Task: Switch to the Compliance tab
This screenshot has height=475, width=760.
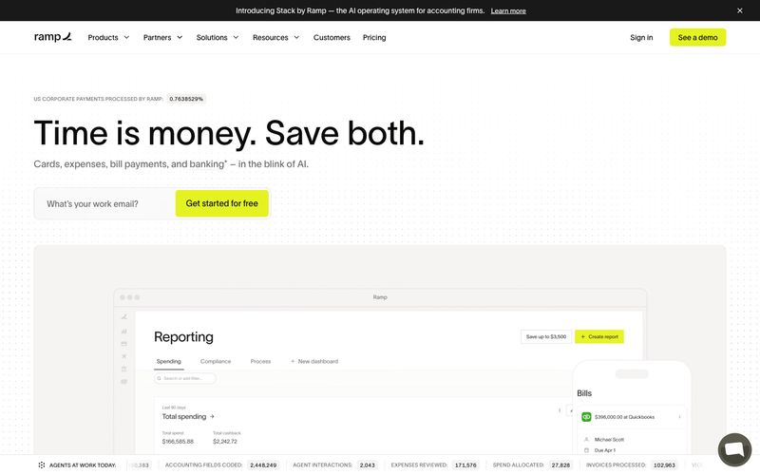Action: pos(216,361)
